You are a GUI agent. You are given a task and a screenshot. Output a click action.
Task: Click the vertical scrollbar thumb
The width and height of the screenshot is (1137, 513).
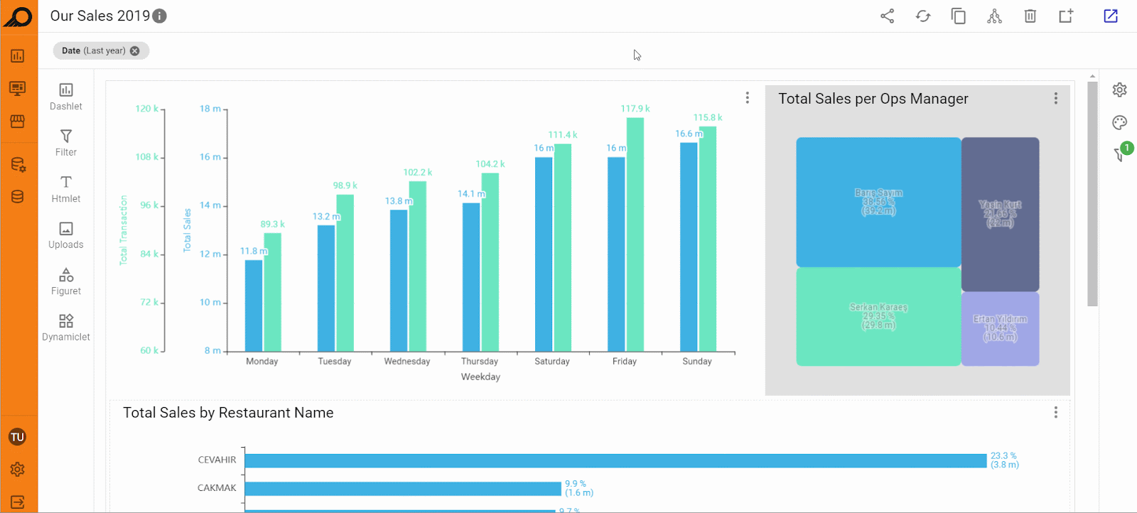coord(1093,194)
